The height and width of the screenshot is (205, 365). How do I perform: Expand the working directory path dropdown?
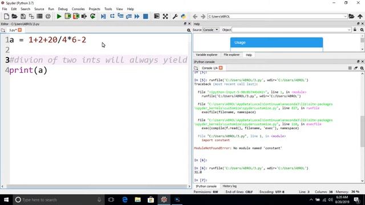click(x=345, y=17)
